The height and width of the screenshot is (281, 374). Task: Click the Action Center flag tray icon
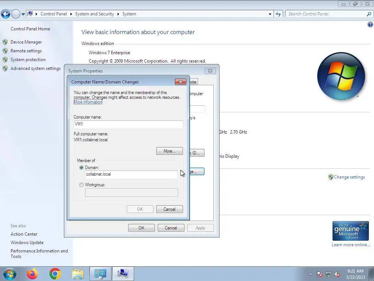tap(320, 274)
